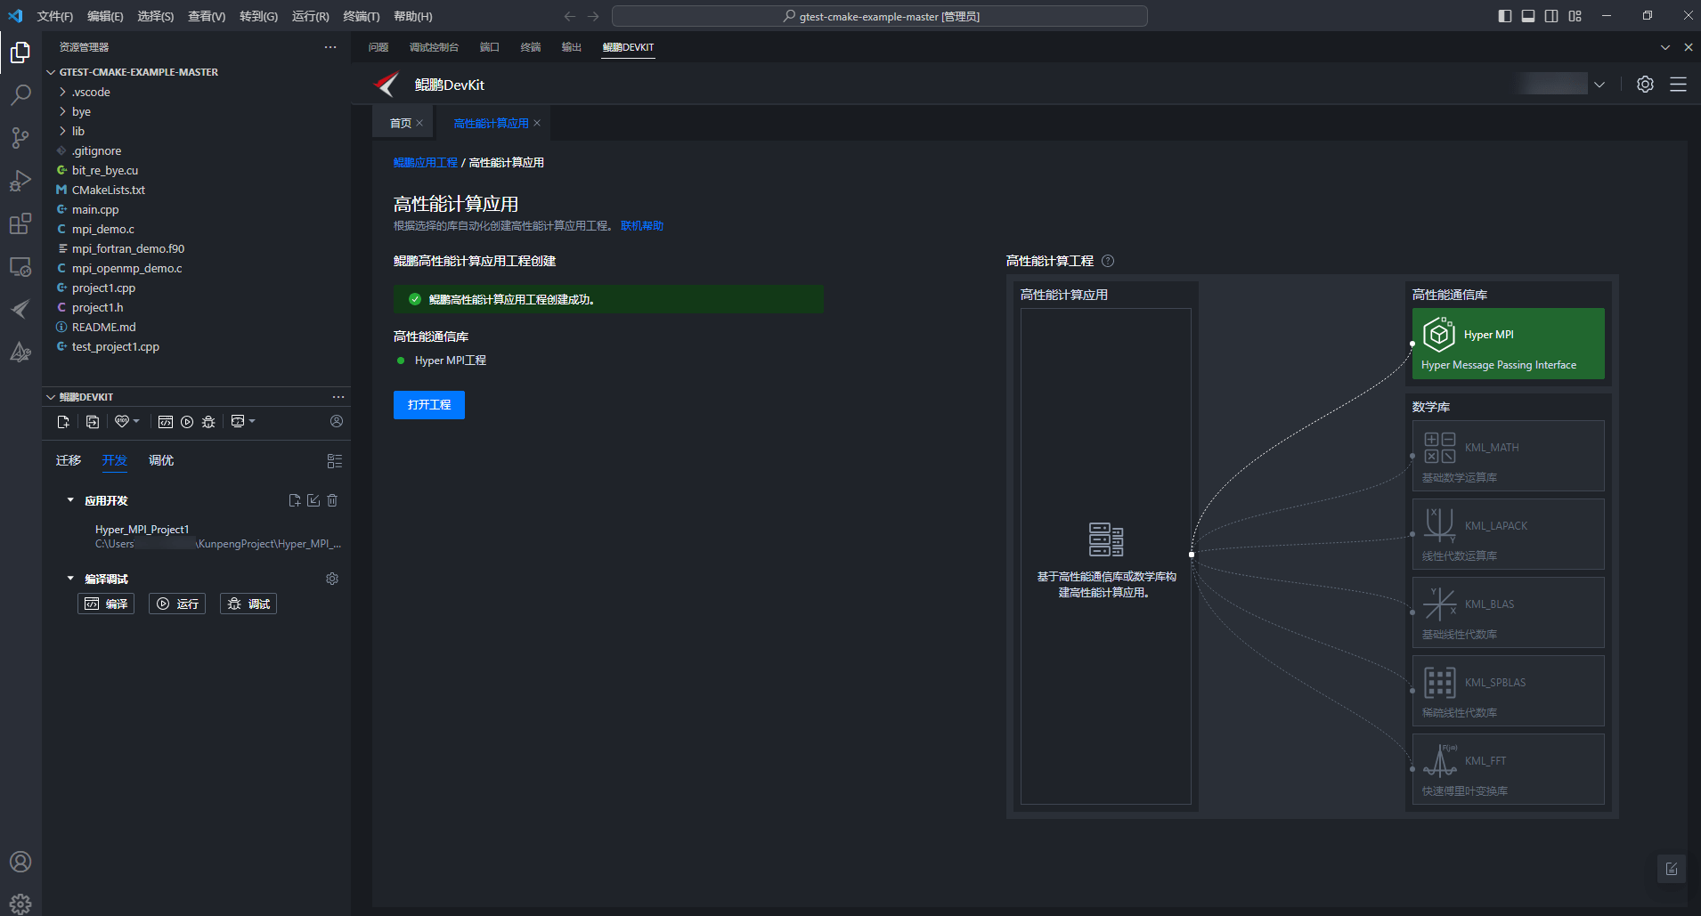
Task: Open the 帮助(H) menu
Action: point(413,16)
